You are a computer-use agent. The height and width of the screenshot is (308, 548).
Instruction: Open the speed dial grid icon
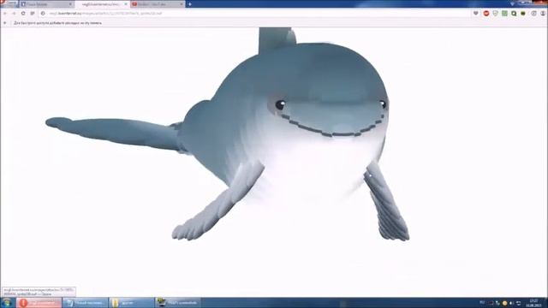pyautogui.click(x=33, y=14)
